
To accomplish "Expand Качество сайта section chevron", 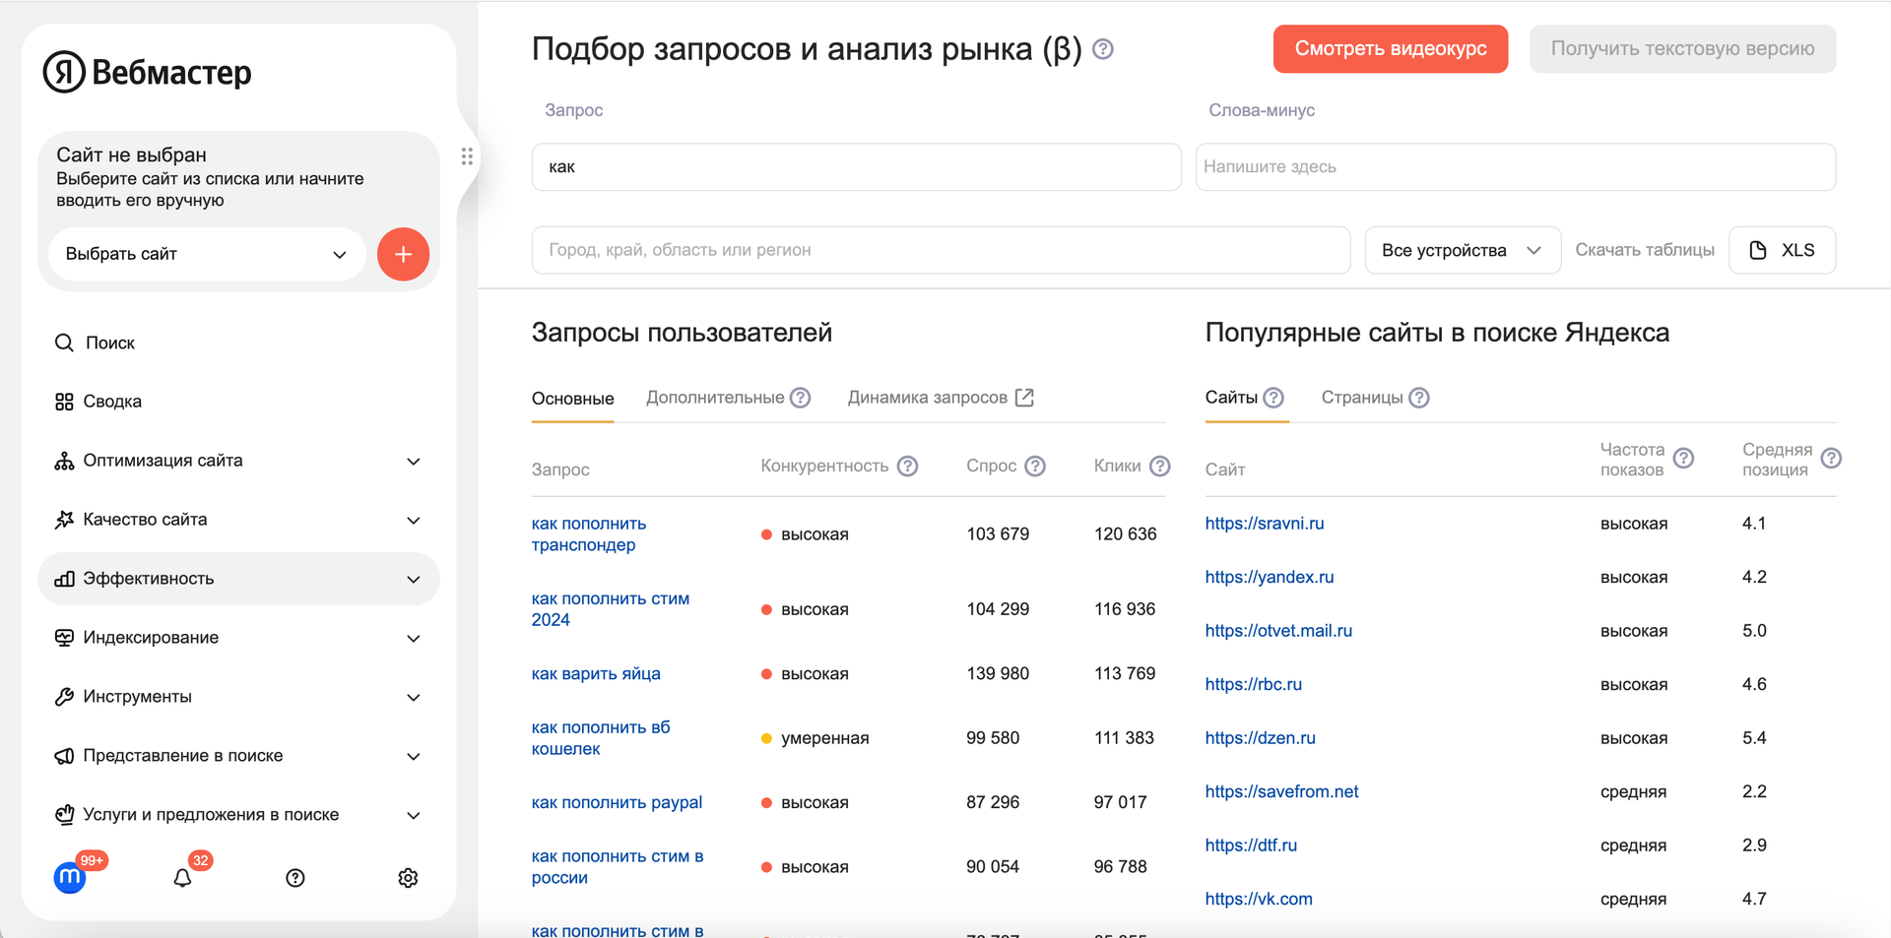I will [x=414, y=521].
